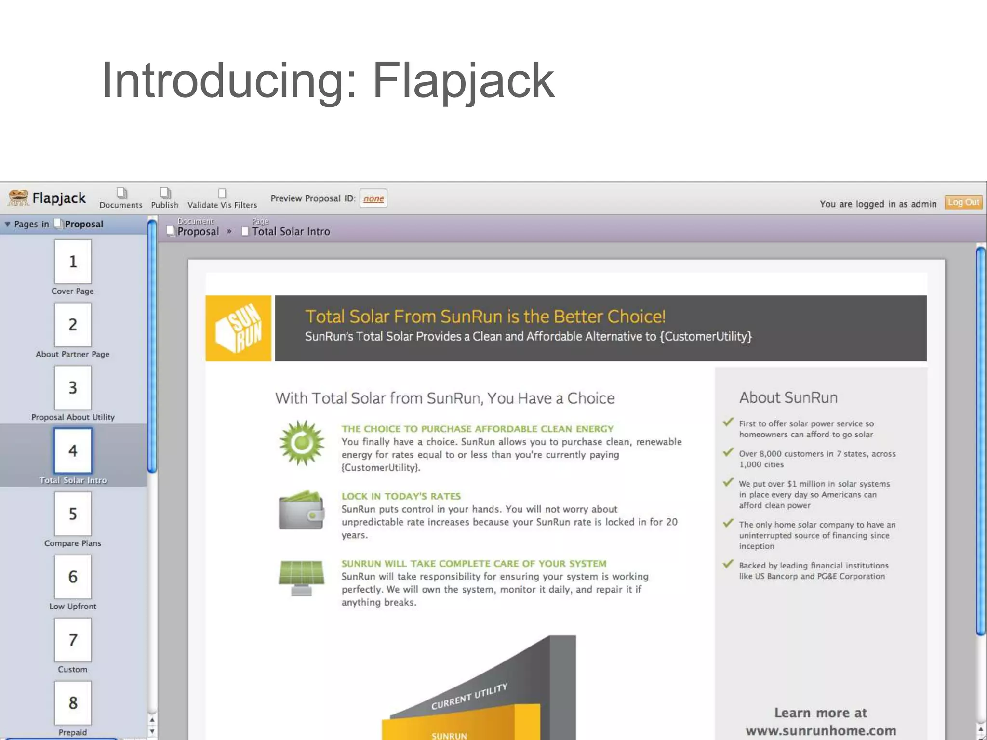Click the 'You are logged in as admin' text
The width and height of the screenshot is (987, 740).
point(878,204)
